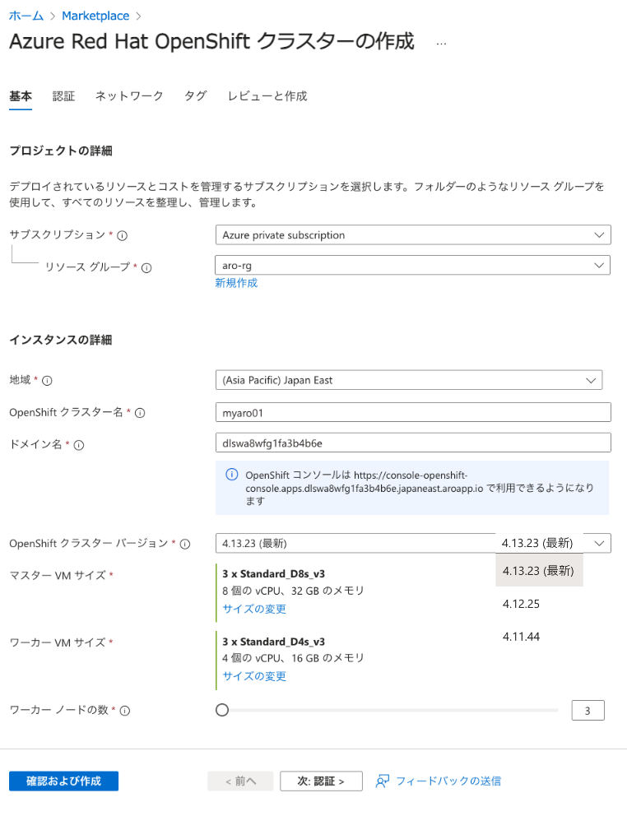Go to the レビューと作成 tab
Image resolution: width=627 pixels, height=816 pixels.
tap(267, 96)
